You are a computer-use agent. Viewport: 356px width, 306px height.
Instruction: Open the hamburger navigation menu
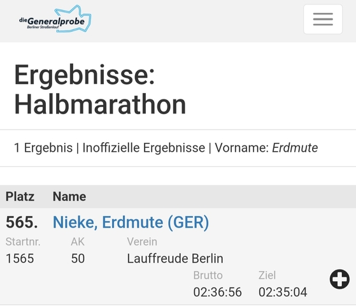tap(323, 19)
